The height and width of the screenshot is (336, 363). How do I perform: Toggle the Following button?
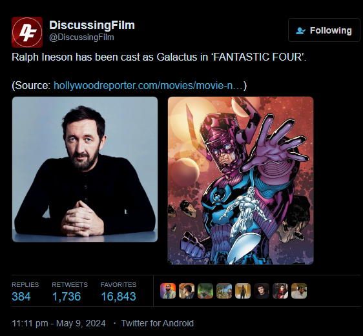(324, 30)
